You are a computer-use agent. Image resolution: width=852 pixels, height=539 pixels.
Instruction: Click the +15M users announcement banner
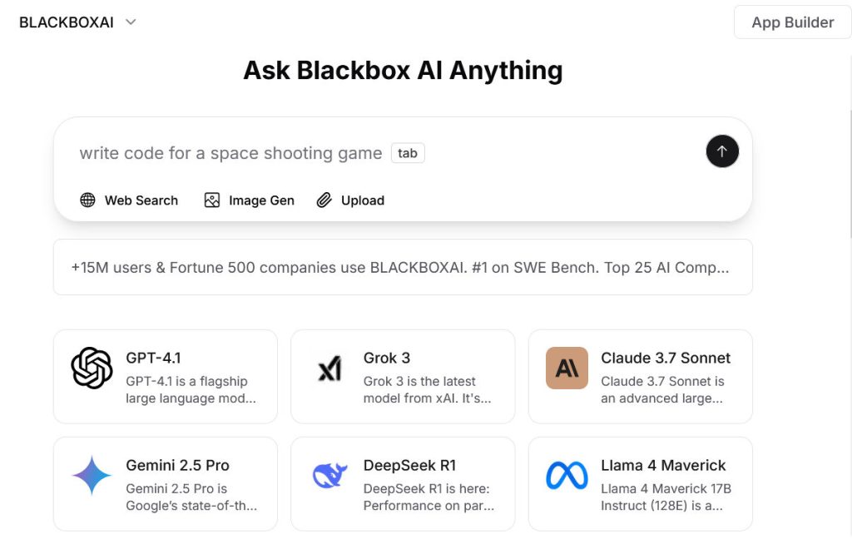tap(403, 268)
